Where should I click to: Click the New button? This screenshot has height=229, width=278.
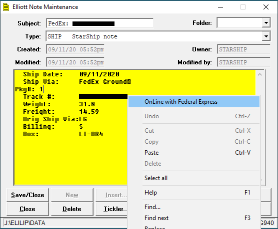click(72, 195)
